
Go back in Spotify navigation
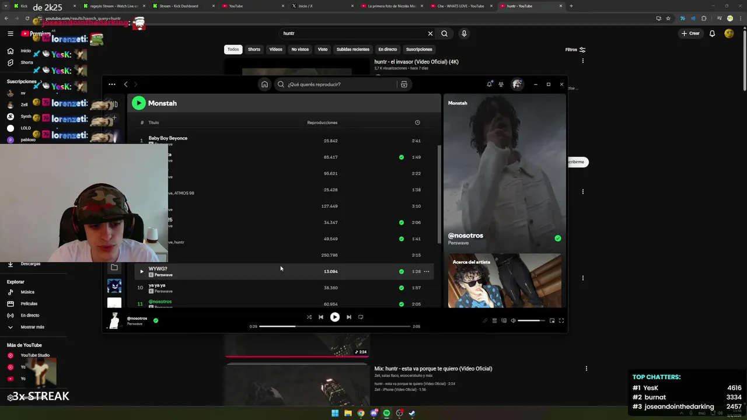click(x=125, y=84)
